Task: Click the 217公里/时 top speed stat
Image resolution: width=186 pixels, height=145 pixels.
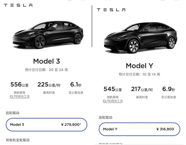Action: tap(142, 89)
